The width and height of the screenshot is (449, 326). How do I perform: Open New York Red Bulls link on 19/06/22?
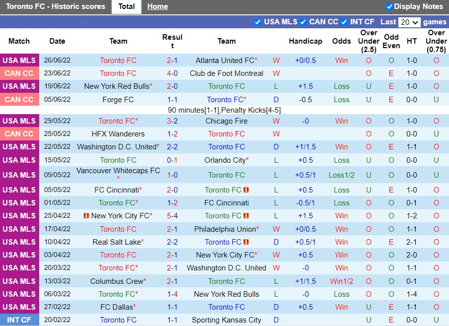coord(117,86)
